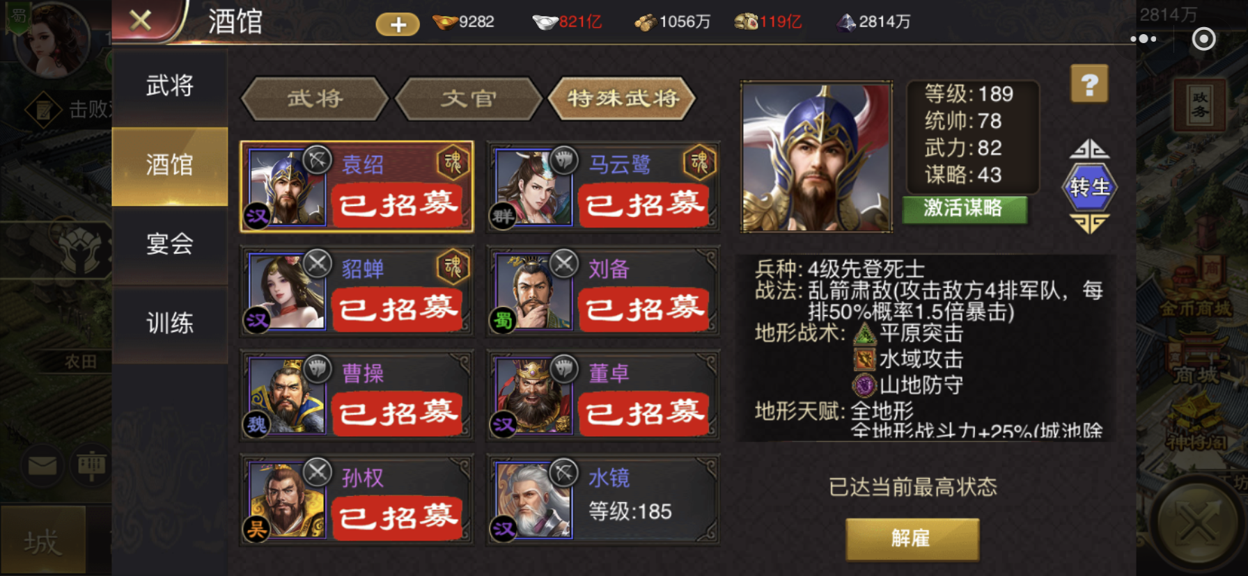Click the soul badge on 貂蝉 card
Screen dimensions: 1248x576
pos(453,266)
